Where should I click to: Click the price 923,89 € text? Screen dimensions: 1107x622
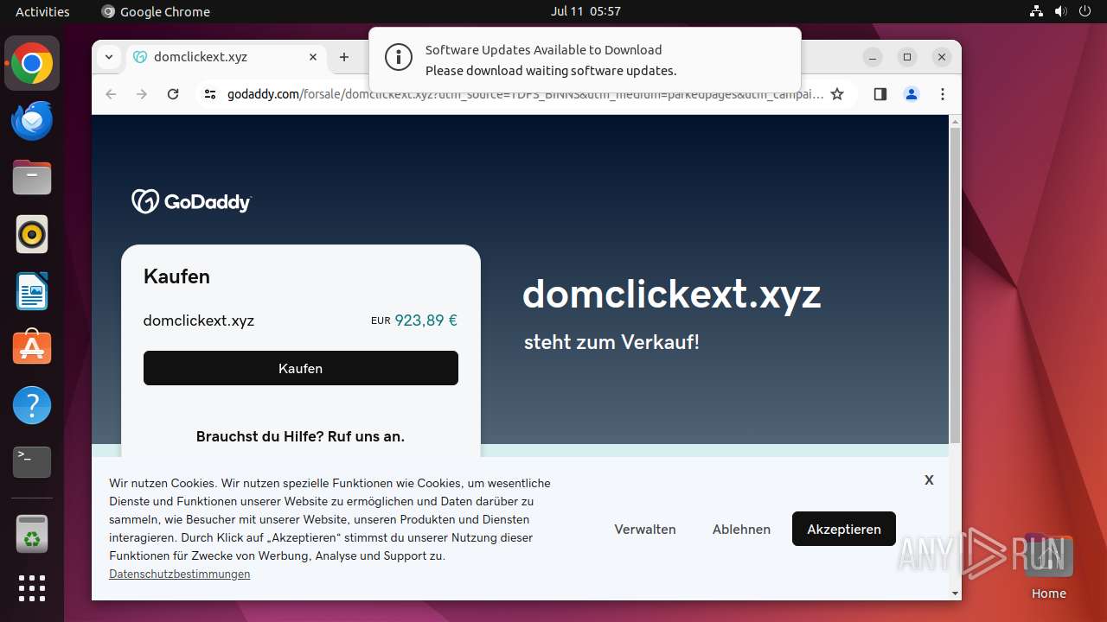pyautogui.click(x=426, y=321)
